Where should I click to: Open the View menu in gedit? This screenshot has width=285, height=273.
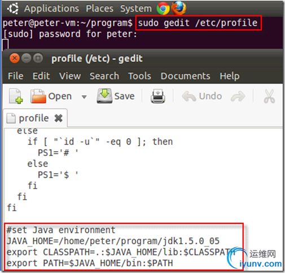coord(70,76)
